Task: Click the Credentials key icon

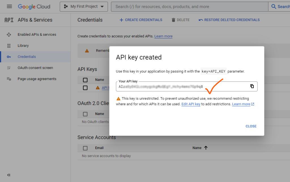Action: coord(9,57)
